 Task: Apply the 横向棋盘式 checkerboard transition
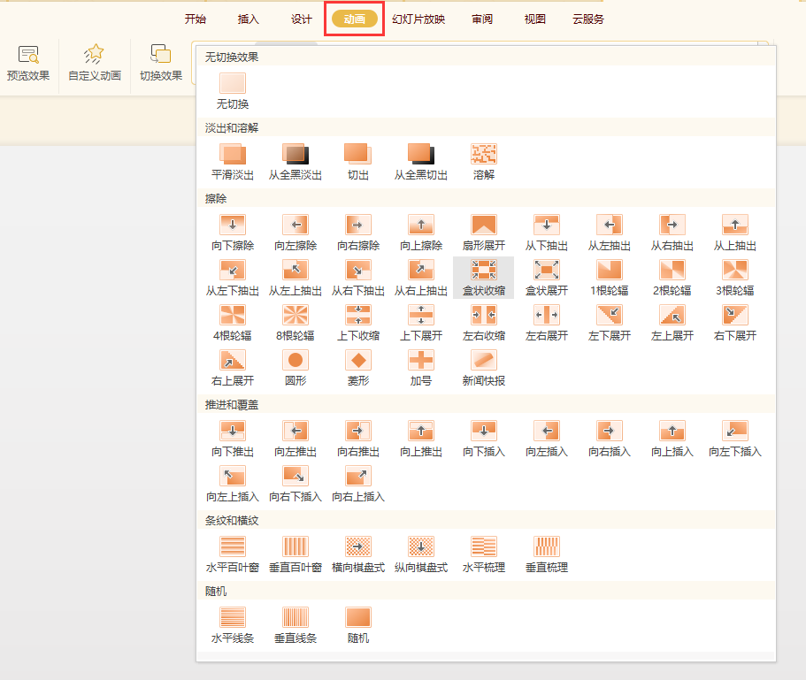[x=358, y=546]
